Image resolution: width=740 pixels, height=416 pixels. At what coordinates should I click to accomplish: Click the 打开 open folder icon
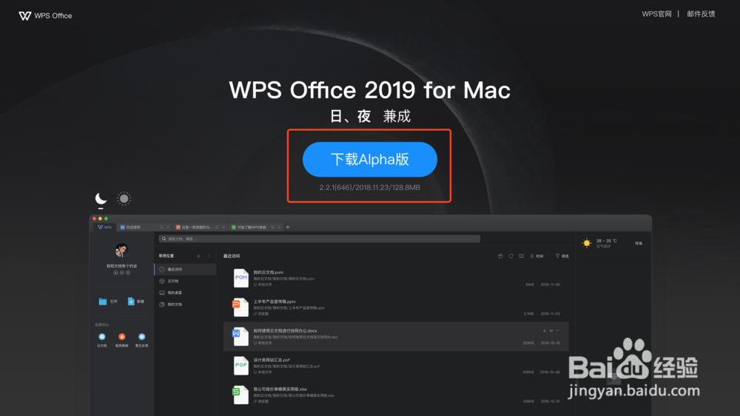click(x=102, y=301)
